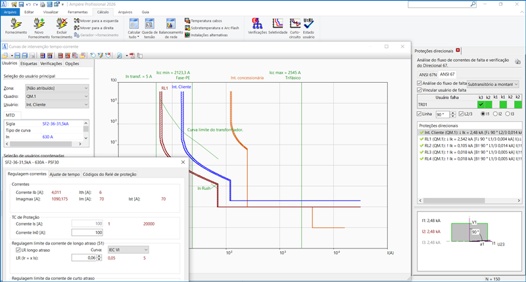Open the Verificações tool in ribbon

257,24
